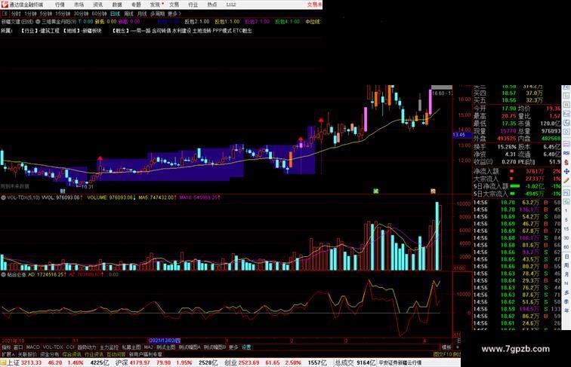Select the 15 minute sidebar period button
The height and width of the screenshot is (367, 571).
point(566,229)
